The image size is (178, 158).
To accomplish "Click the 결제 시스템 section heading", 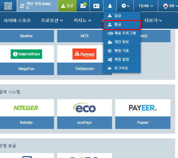I will coord(10,92).
